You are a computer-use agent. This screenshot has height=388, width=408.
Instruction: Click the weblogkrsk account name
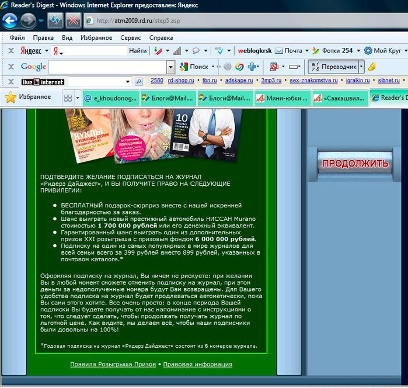coord(254,51)
